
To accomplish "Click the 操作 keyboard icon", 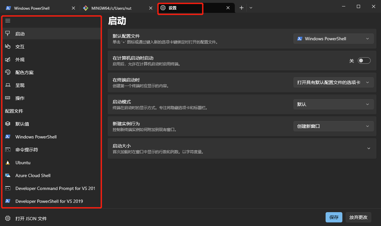I will pos(8,98).
